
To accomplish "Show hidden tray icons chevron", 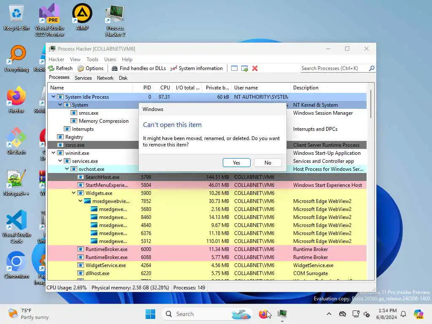I will click(329, 314).
